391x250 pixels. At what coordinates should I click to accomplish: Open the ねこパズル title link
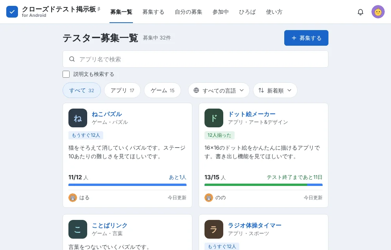(x=107, y=114)
